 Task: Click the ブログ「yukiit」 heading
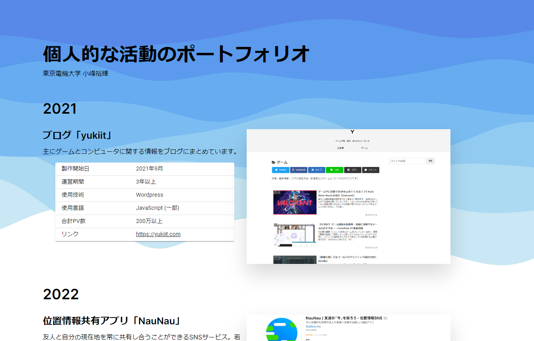78,135
